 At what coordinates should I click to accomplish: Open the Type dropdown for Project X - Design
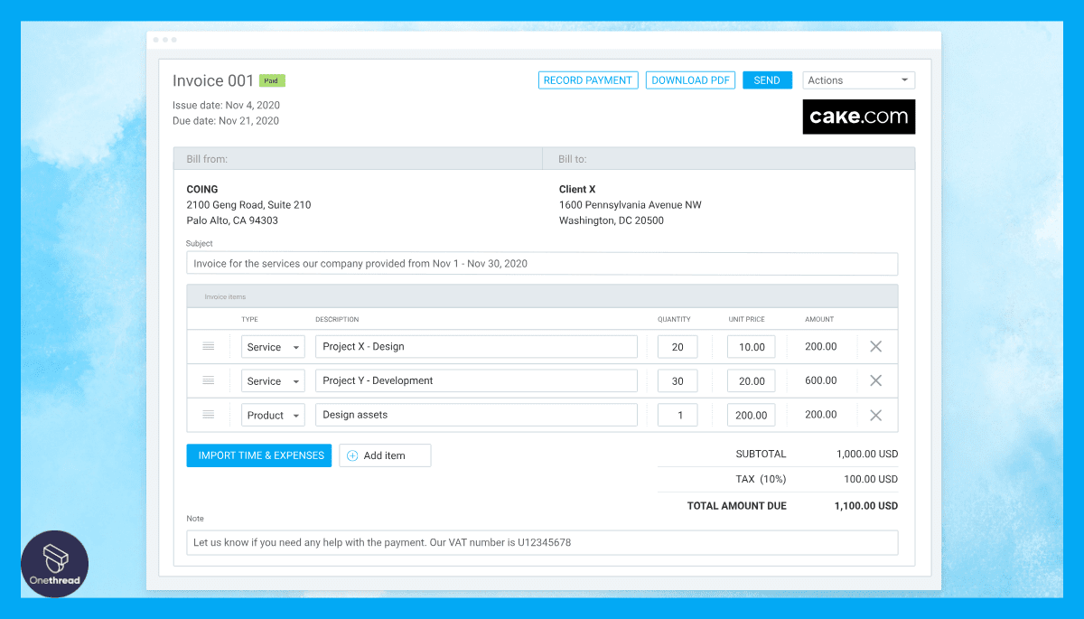273,346
